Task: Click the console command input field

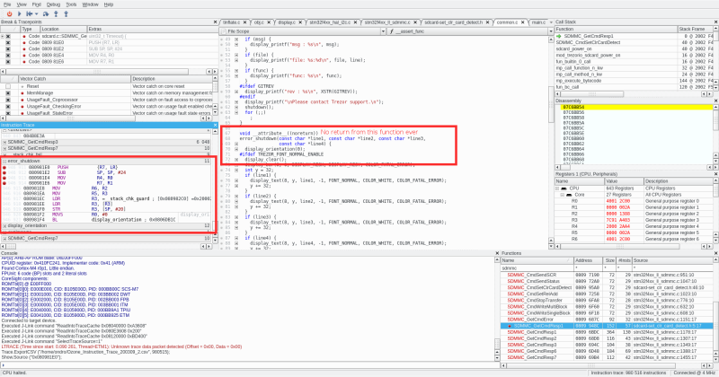Action: pyautogui.click(x=250, y=365)
